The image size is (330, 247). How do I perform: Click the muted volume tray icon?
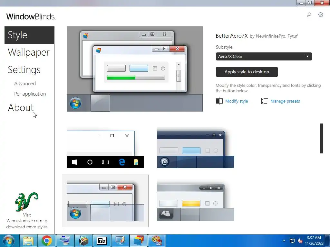[300, 241]
